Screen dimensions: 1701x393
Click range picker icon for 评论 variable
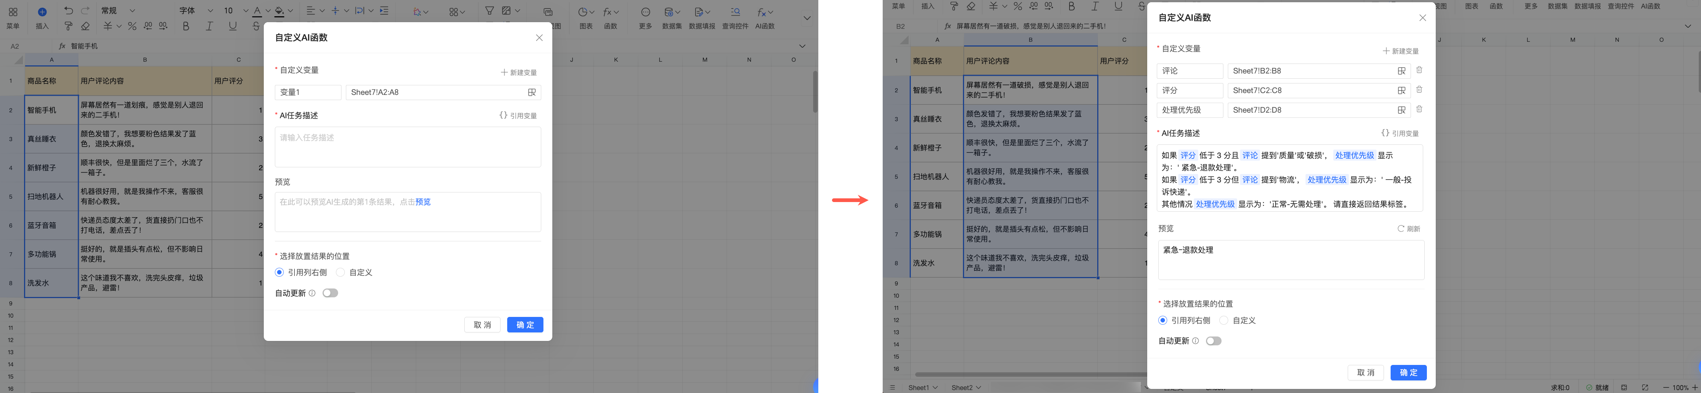[x=1401, y=71]
